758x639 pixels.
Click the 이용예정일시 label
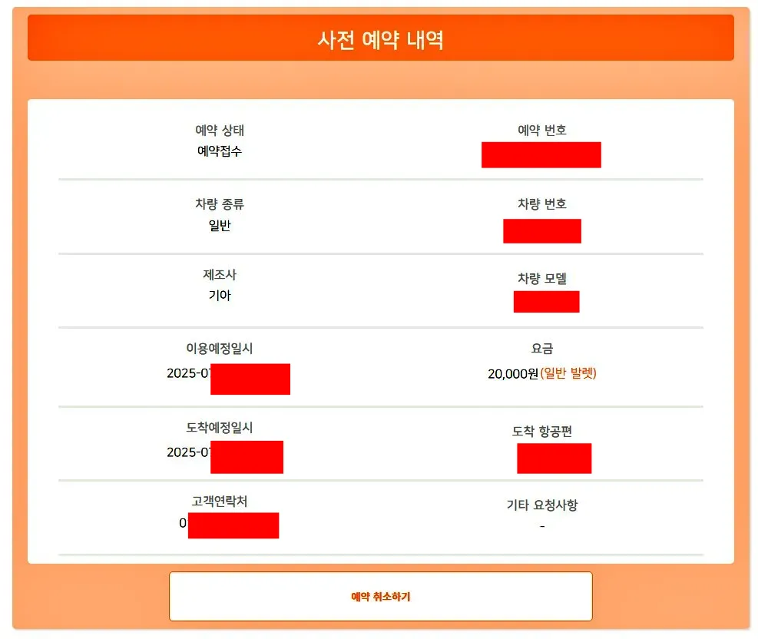pyautogui.click(x=220, y=348)
